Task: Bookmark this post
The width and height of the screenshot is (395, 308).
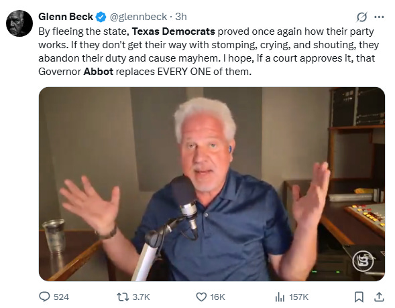Action: pos(359,297)
